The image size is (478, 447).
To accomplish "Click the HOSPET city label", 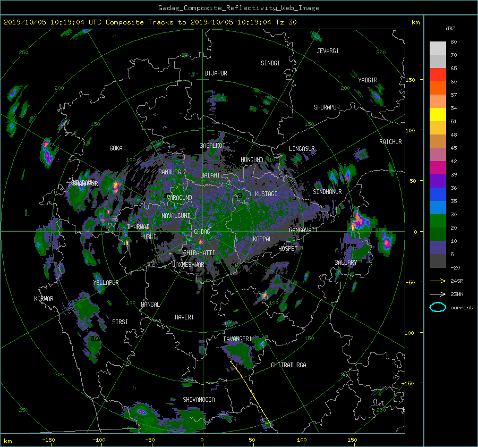I will click(288, 249).
